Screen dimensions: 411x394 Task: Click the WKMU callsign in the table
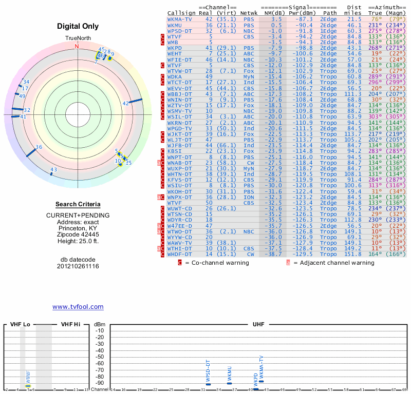(175, 25)
